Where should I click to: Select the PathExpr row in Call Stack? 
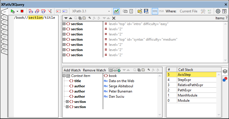[185, 90]
